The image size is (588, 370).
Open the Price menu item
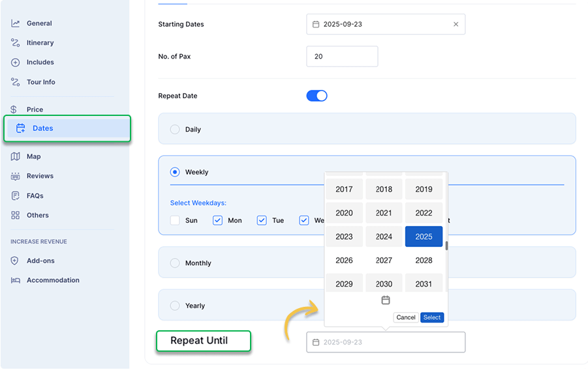tap(35, 109)
